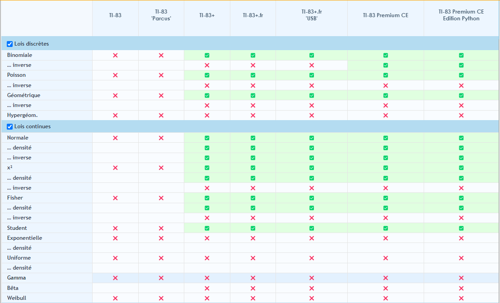Click the Gamma row label

[17, 278]
